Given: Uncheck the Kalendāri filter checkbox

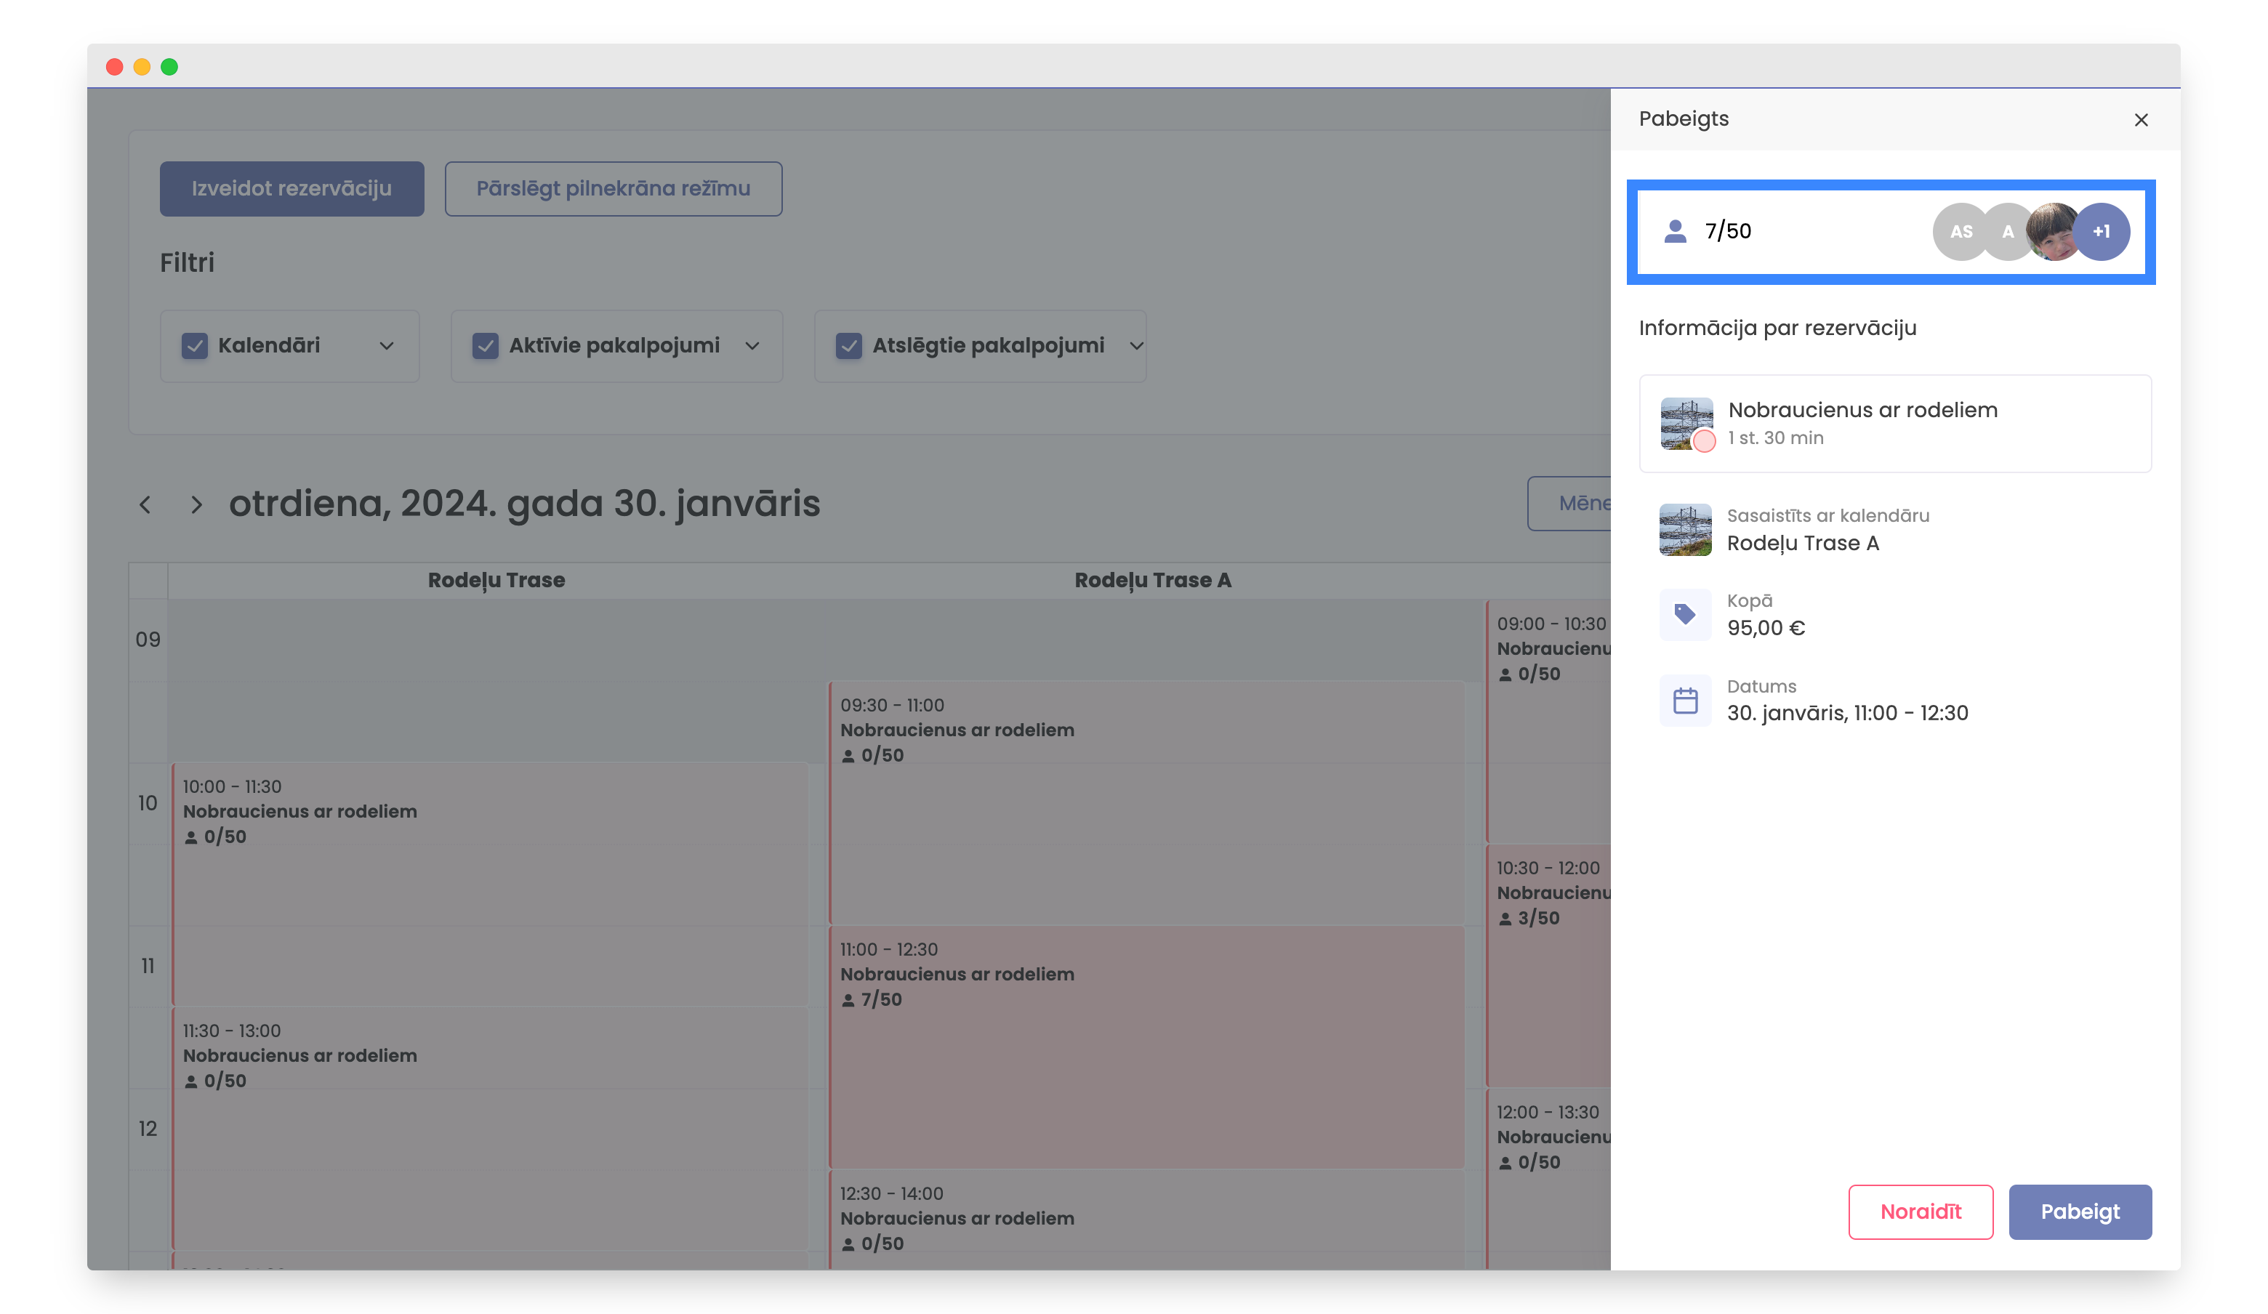Looking at the screenshot, I should coord(194,346).
